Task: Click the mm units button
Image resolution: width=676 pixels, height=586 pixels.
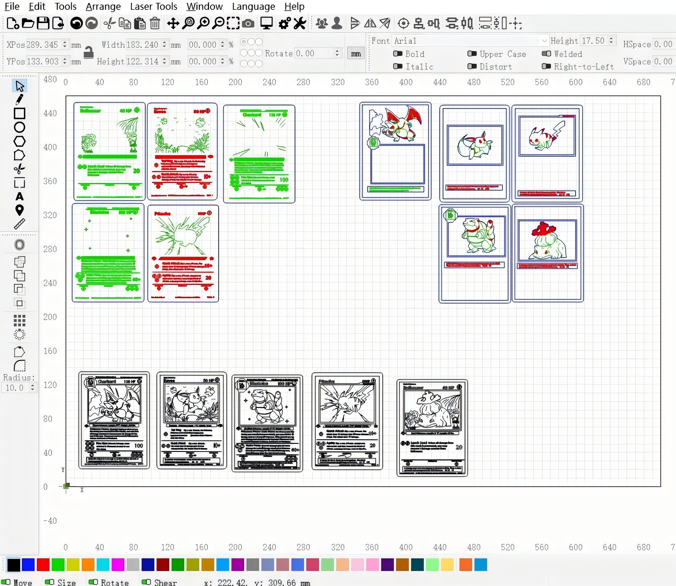Action: pos(356,54)
